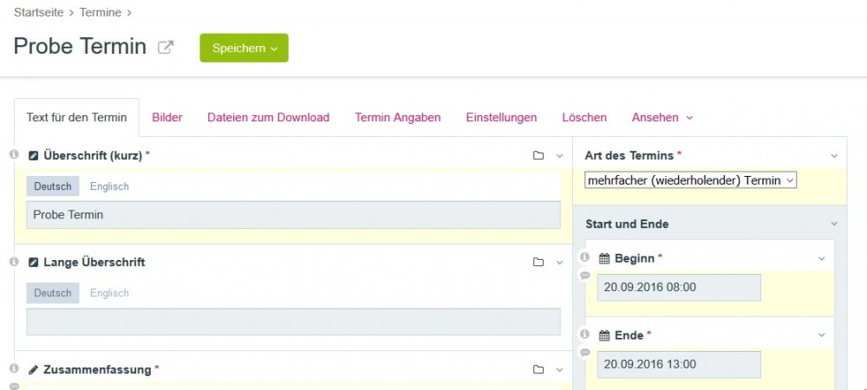Click info icon next to Lange Überschrift
The width and height of the screenshot is (867, 390).
pyautogui.click(x=15, y=261)
